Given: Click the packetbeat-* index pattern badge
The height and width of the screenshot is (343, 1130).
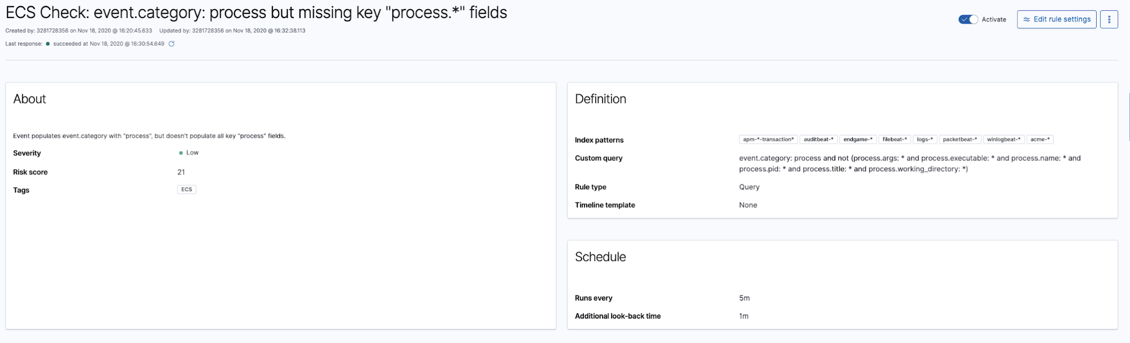Looking at the screenshot, I should [960, 139].
